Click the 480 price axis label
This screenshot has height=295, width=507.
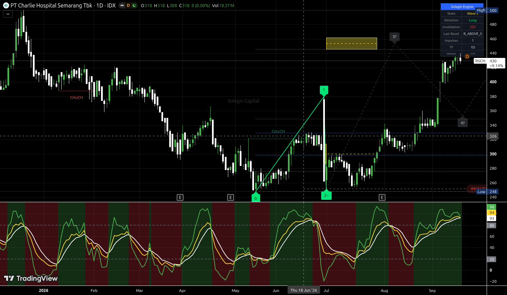pos(493,24)
